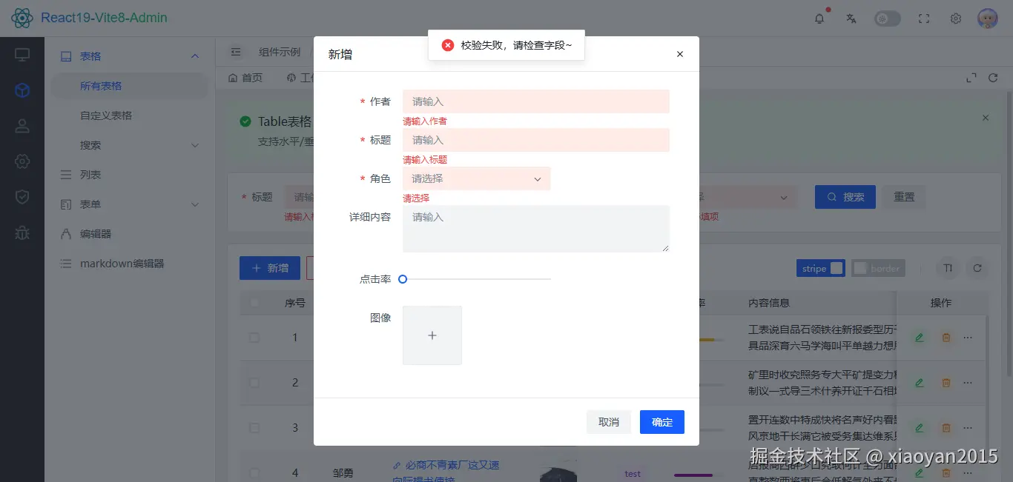The width and height of the screenshot is (1013, 482).
Task: Open the settings gear in the header
Action: (x=956, y=19)
